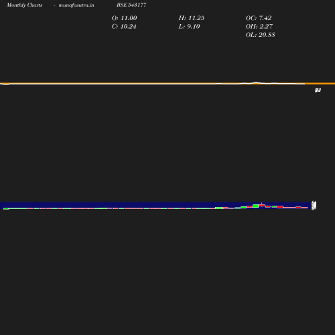The width and height of the screenshot is (335, 335).
Task: Click the stacked price labels right of candles
Action: 314,206
